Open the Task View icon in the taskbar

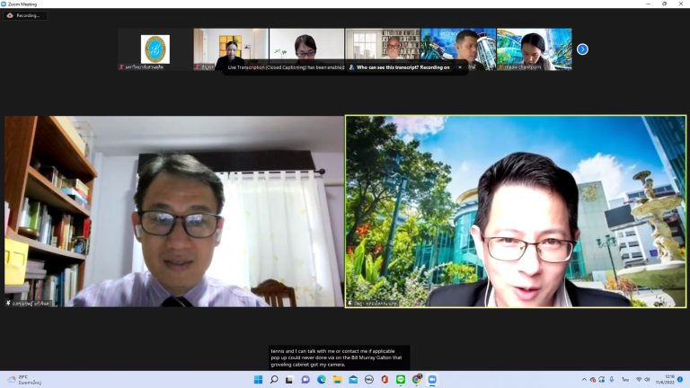[x=289, y=380]
